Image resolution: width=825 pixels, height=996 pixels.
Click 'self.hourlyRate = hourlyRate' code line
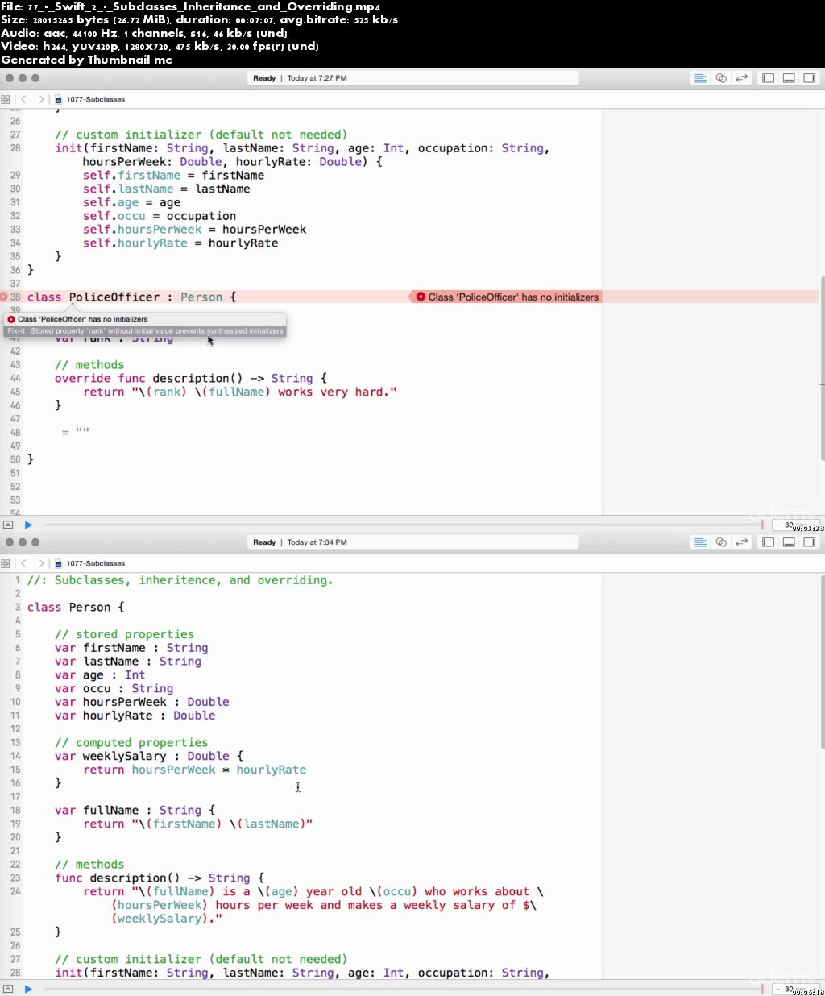pos(180,243)
